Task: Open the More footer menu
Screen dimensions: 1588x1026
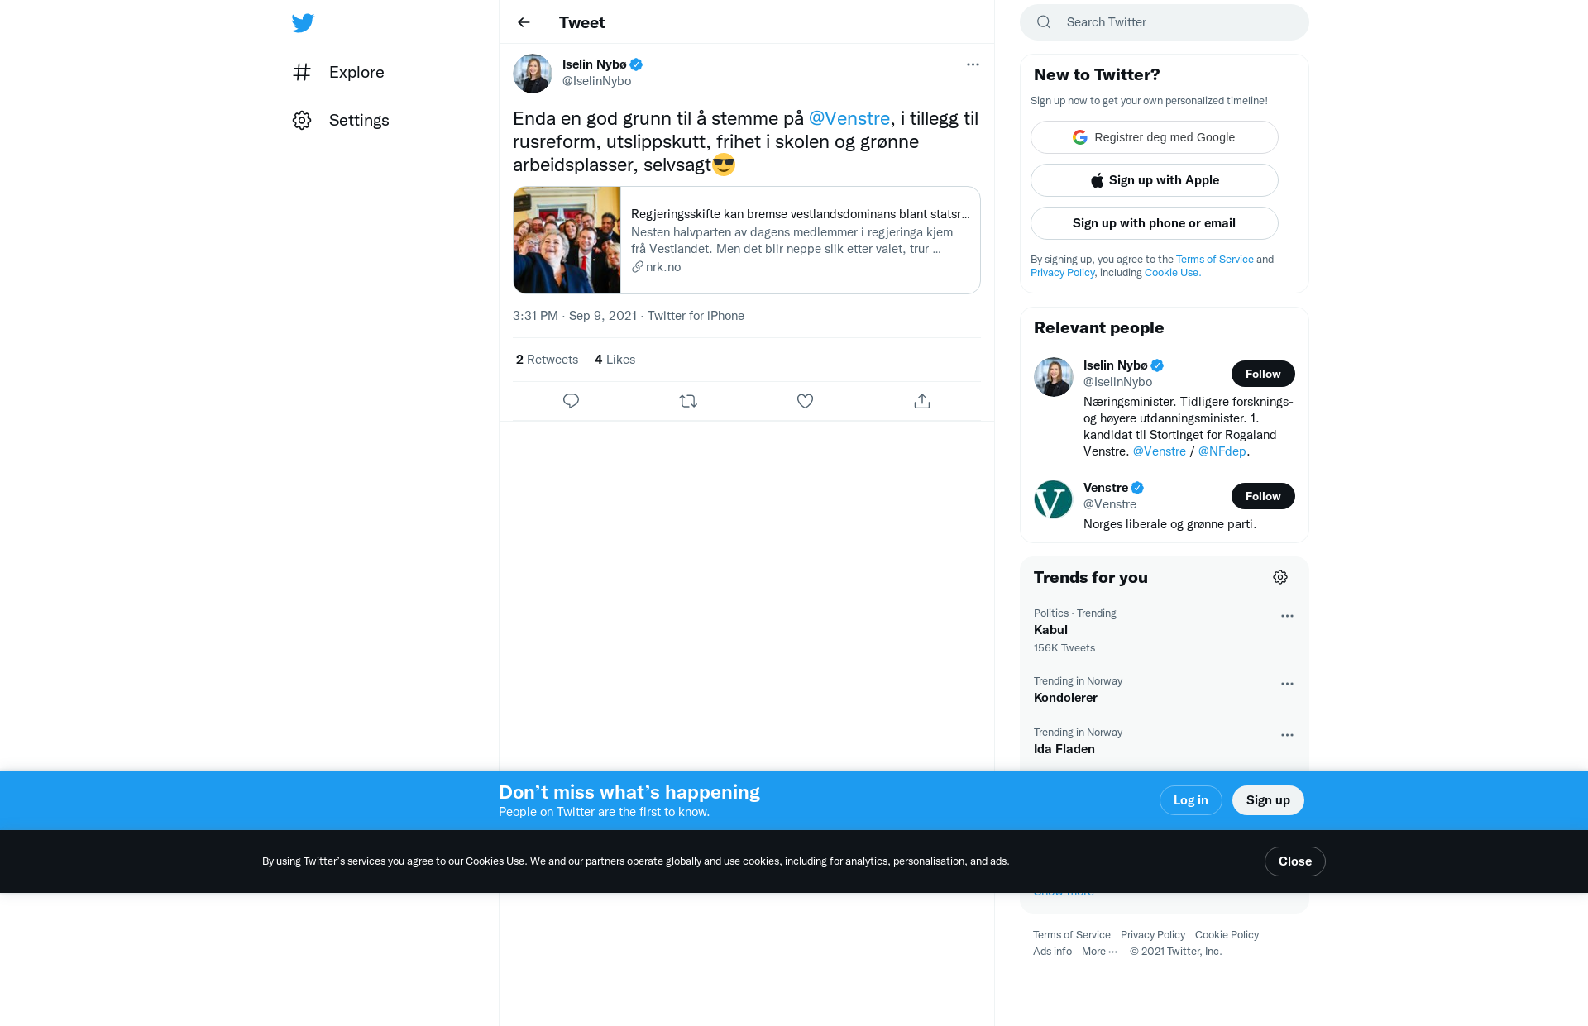Action: point(1099,952)
